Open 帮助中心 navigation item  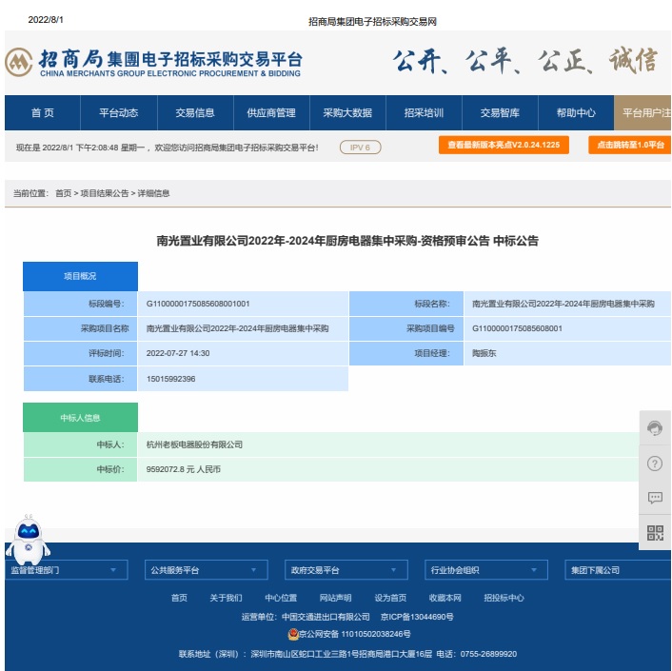coord(576,112)
